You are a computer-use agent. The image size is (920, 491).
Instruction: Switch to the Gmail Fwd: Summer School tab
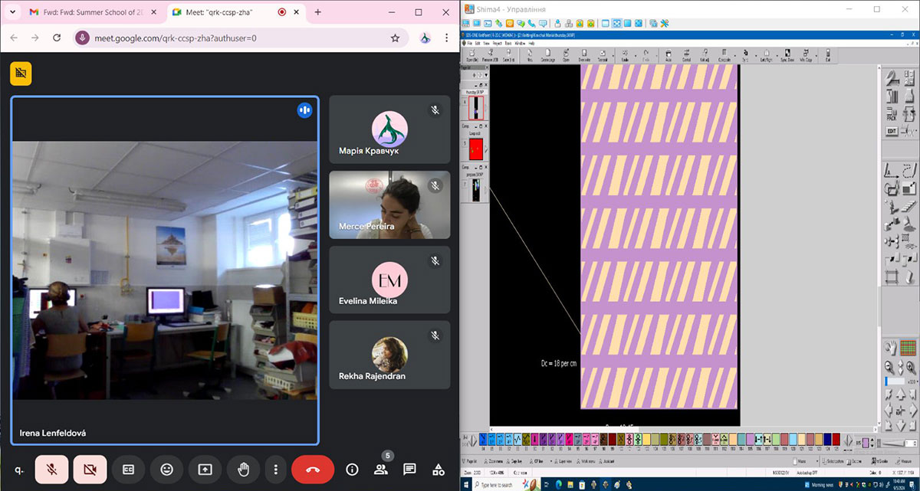92,12
